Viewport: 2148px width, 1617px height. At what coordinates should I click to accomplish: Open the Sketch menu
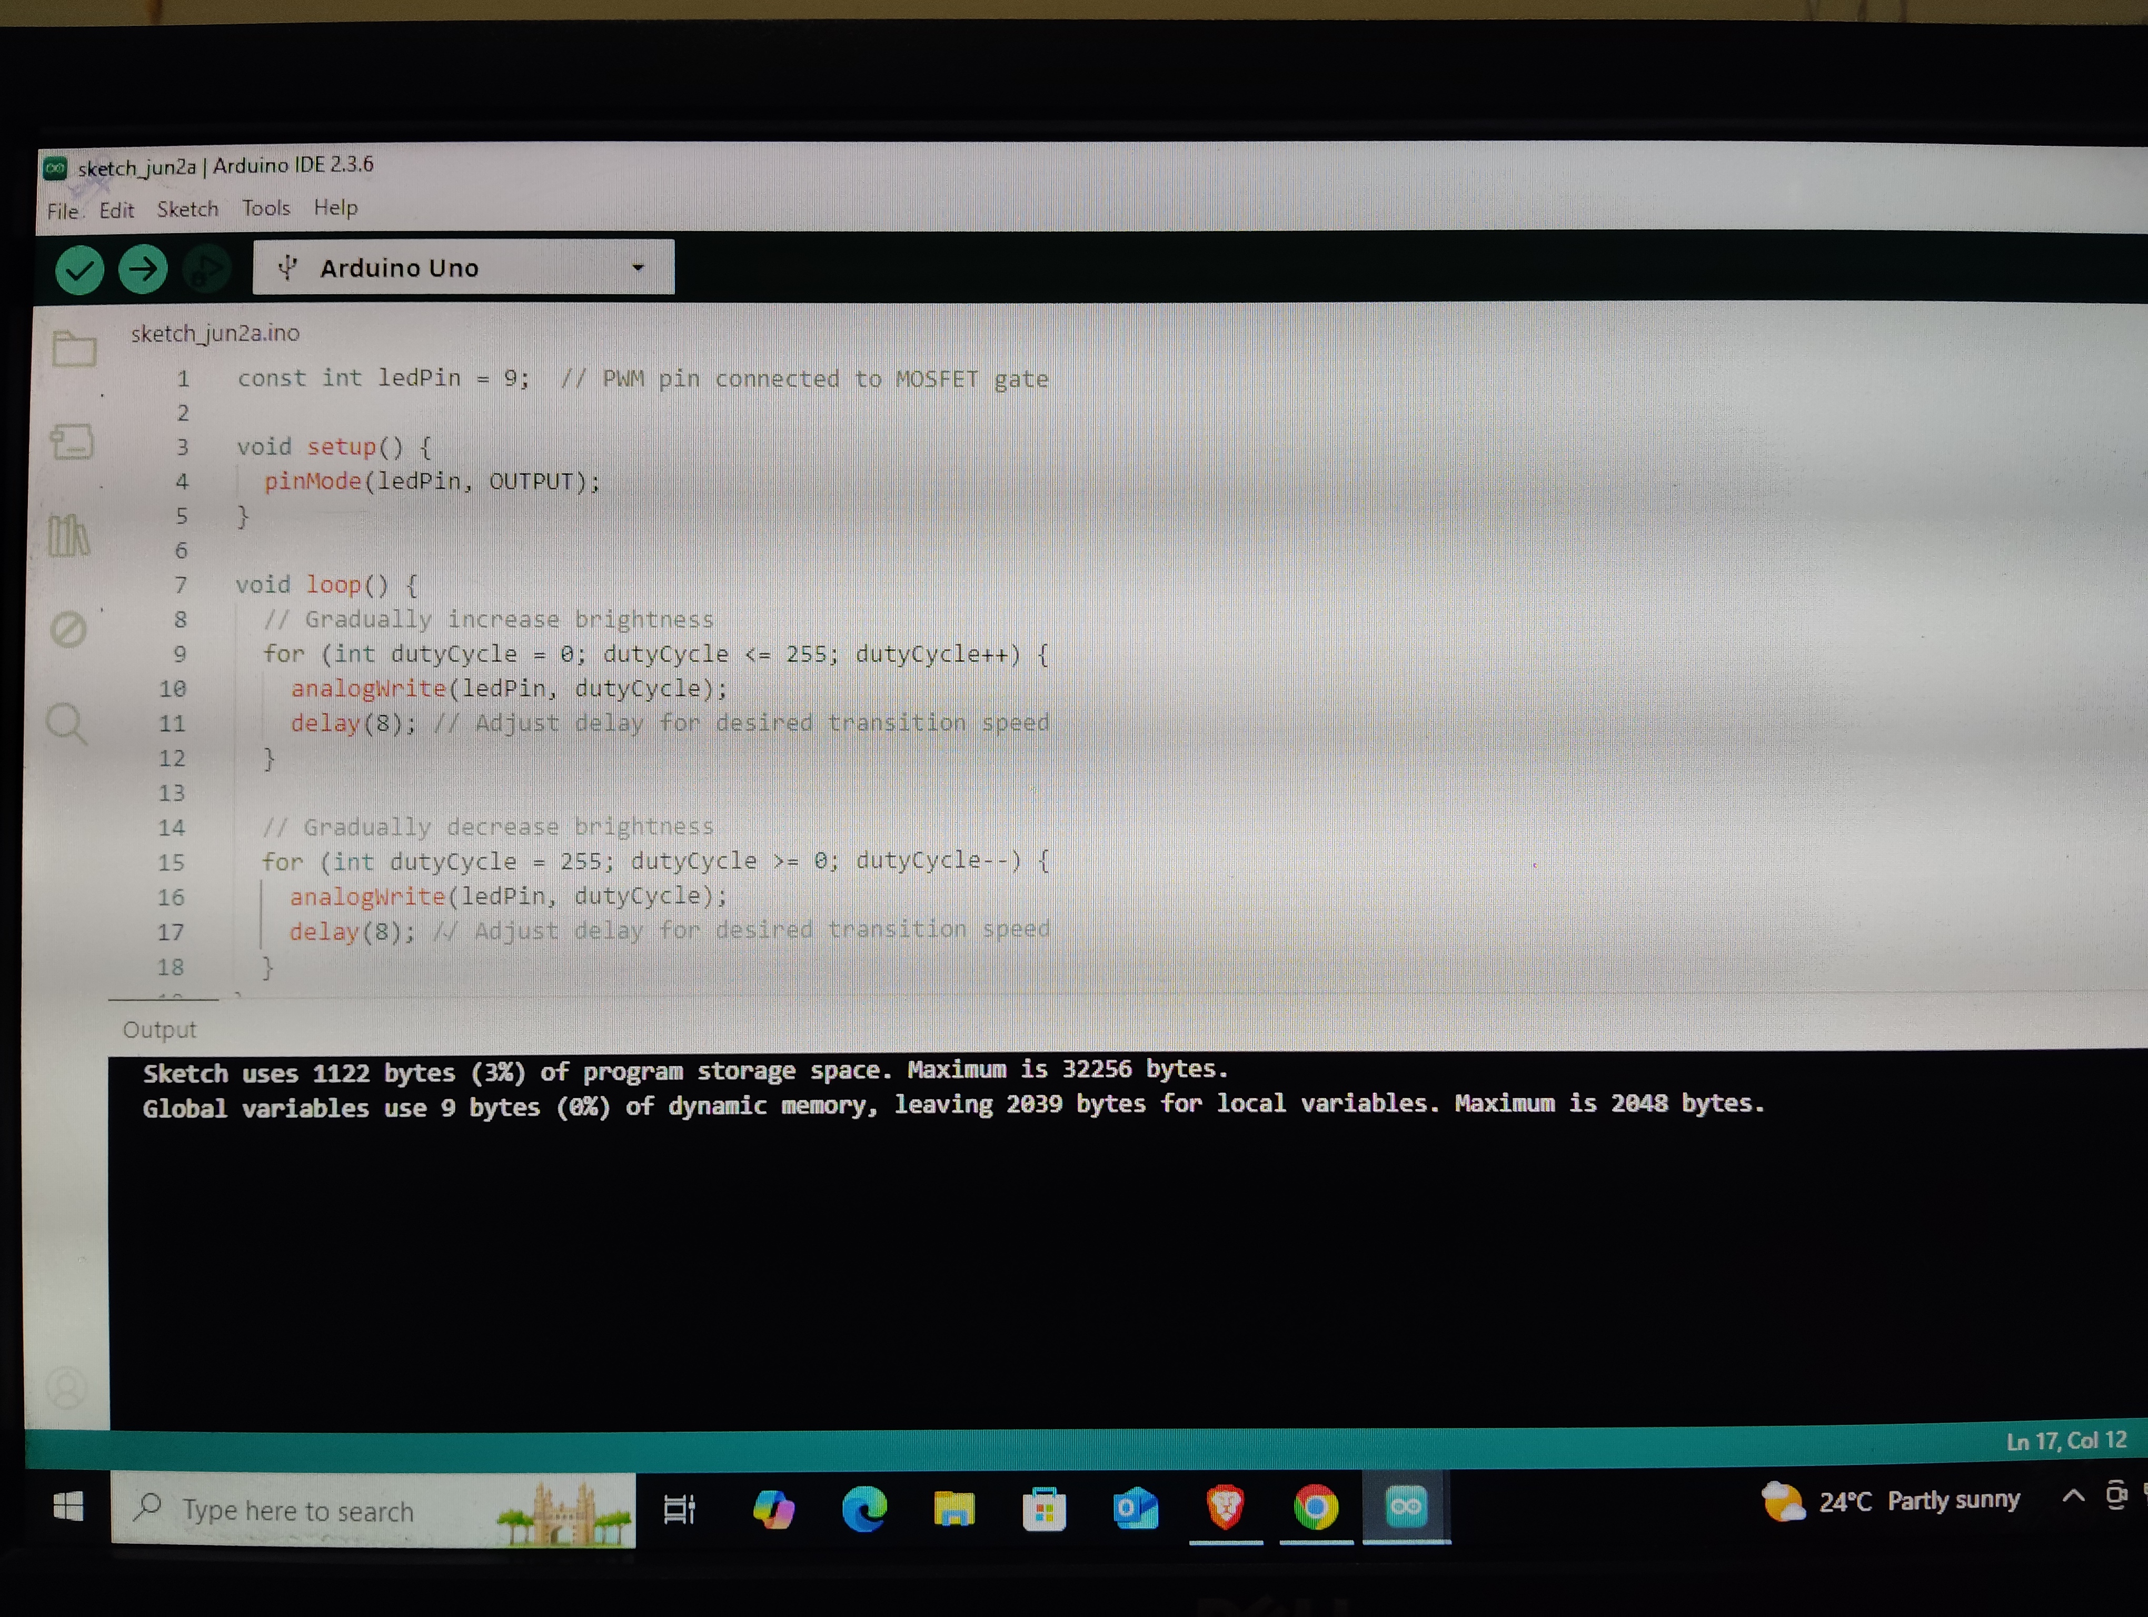(187, 208)
